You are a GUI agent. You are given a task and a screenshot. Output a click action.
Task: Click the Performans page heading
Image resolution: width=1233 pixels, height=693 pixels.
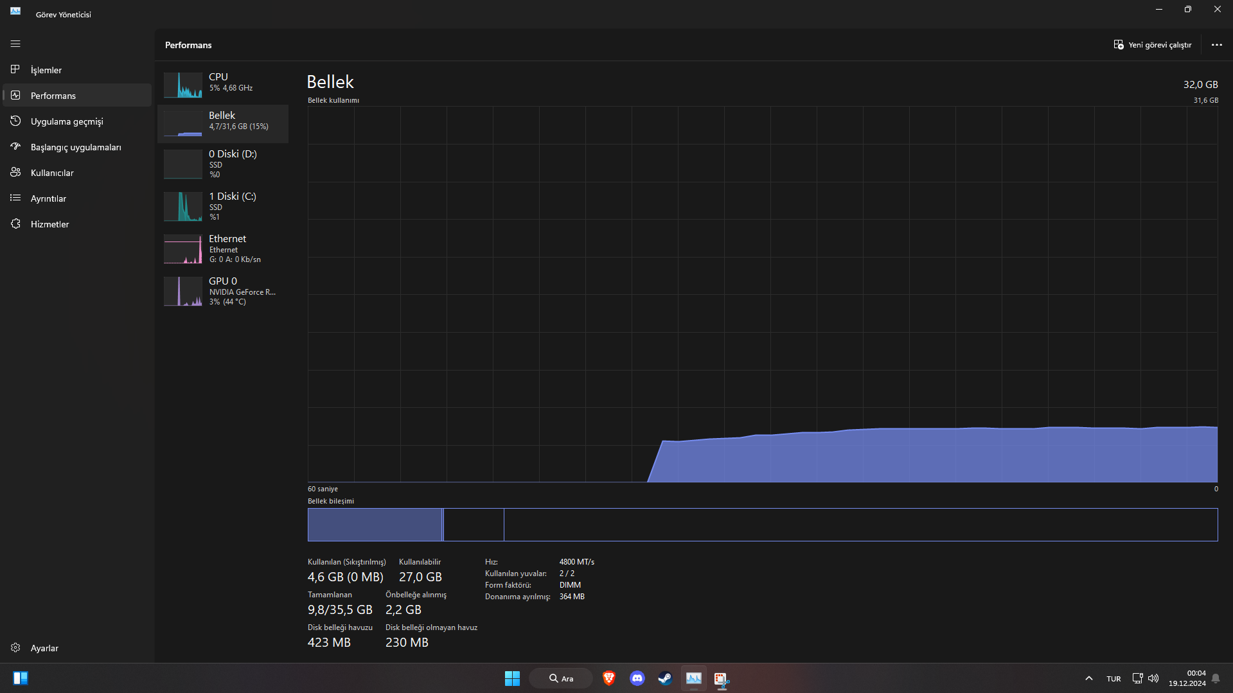point(188,45)
